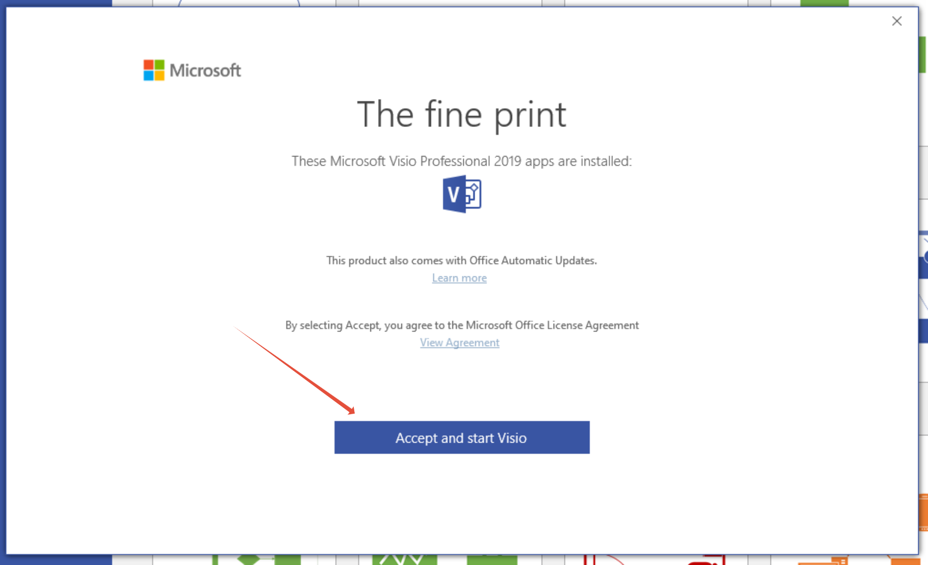Click the Accept and start Visio button

(x=462, y=437)
